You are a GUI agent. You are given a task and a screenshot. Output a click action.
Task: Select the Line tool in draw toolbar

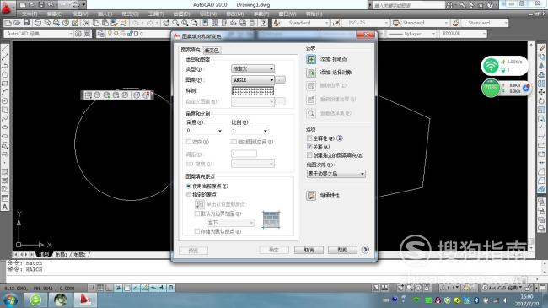5,48
